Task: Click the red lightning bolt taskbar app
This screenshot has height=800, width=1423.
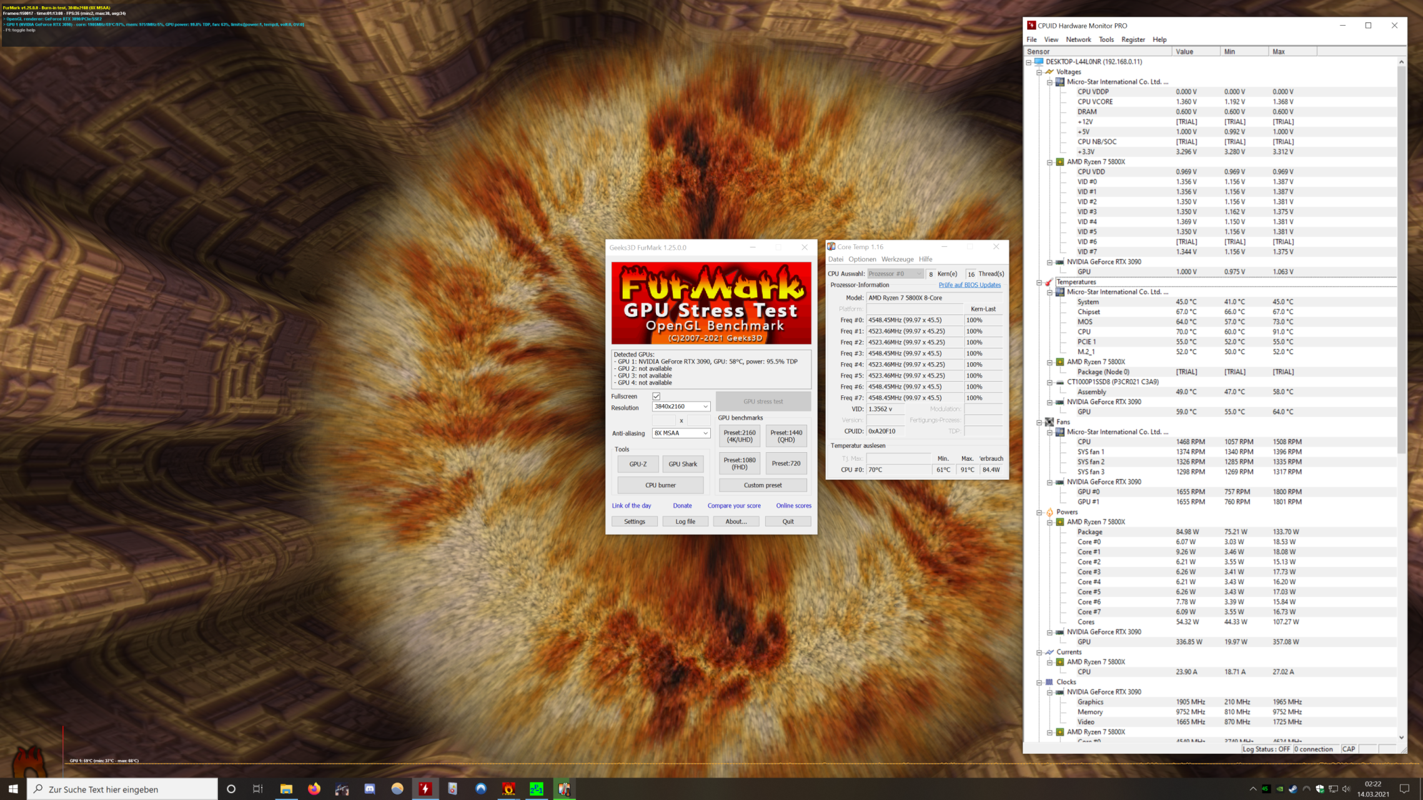Action: (x=425, y=789)
